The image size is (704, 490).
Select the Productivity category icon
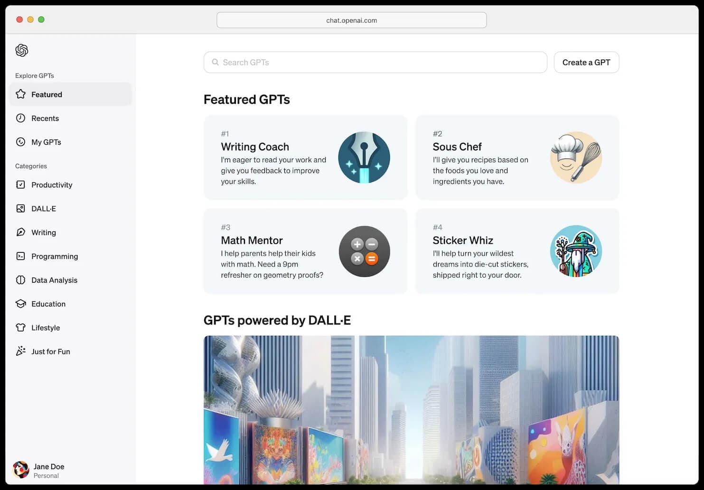tap(20, 185)
